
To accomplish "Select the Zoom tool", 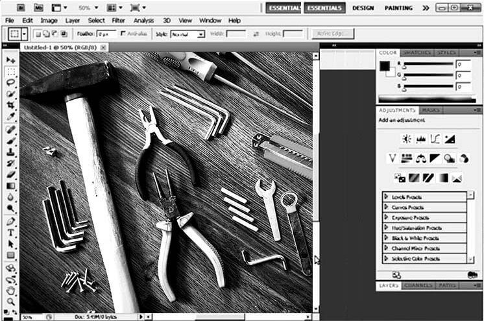I will coord(11,302).
